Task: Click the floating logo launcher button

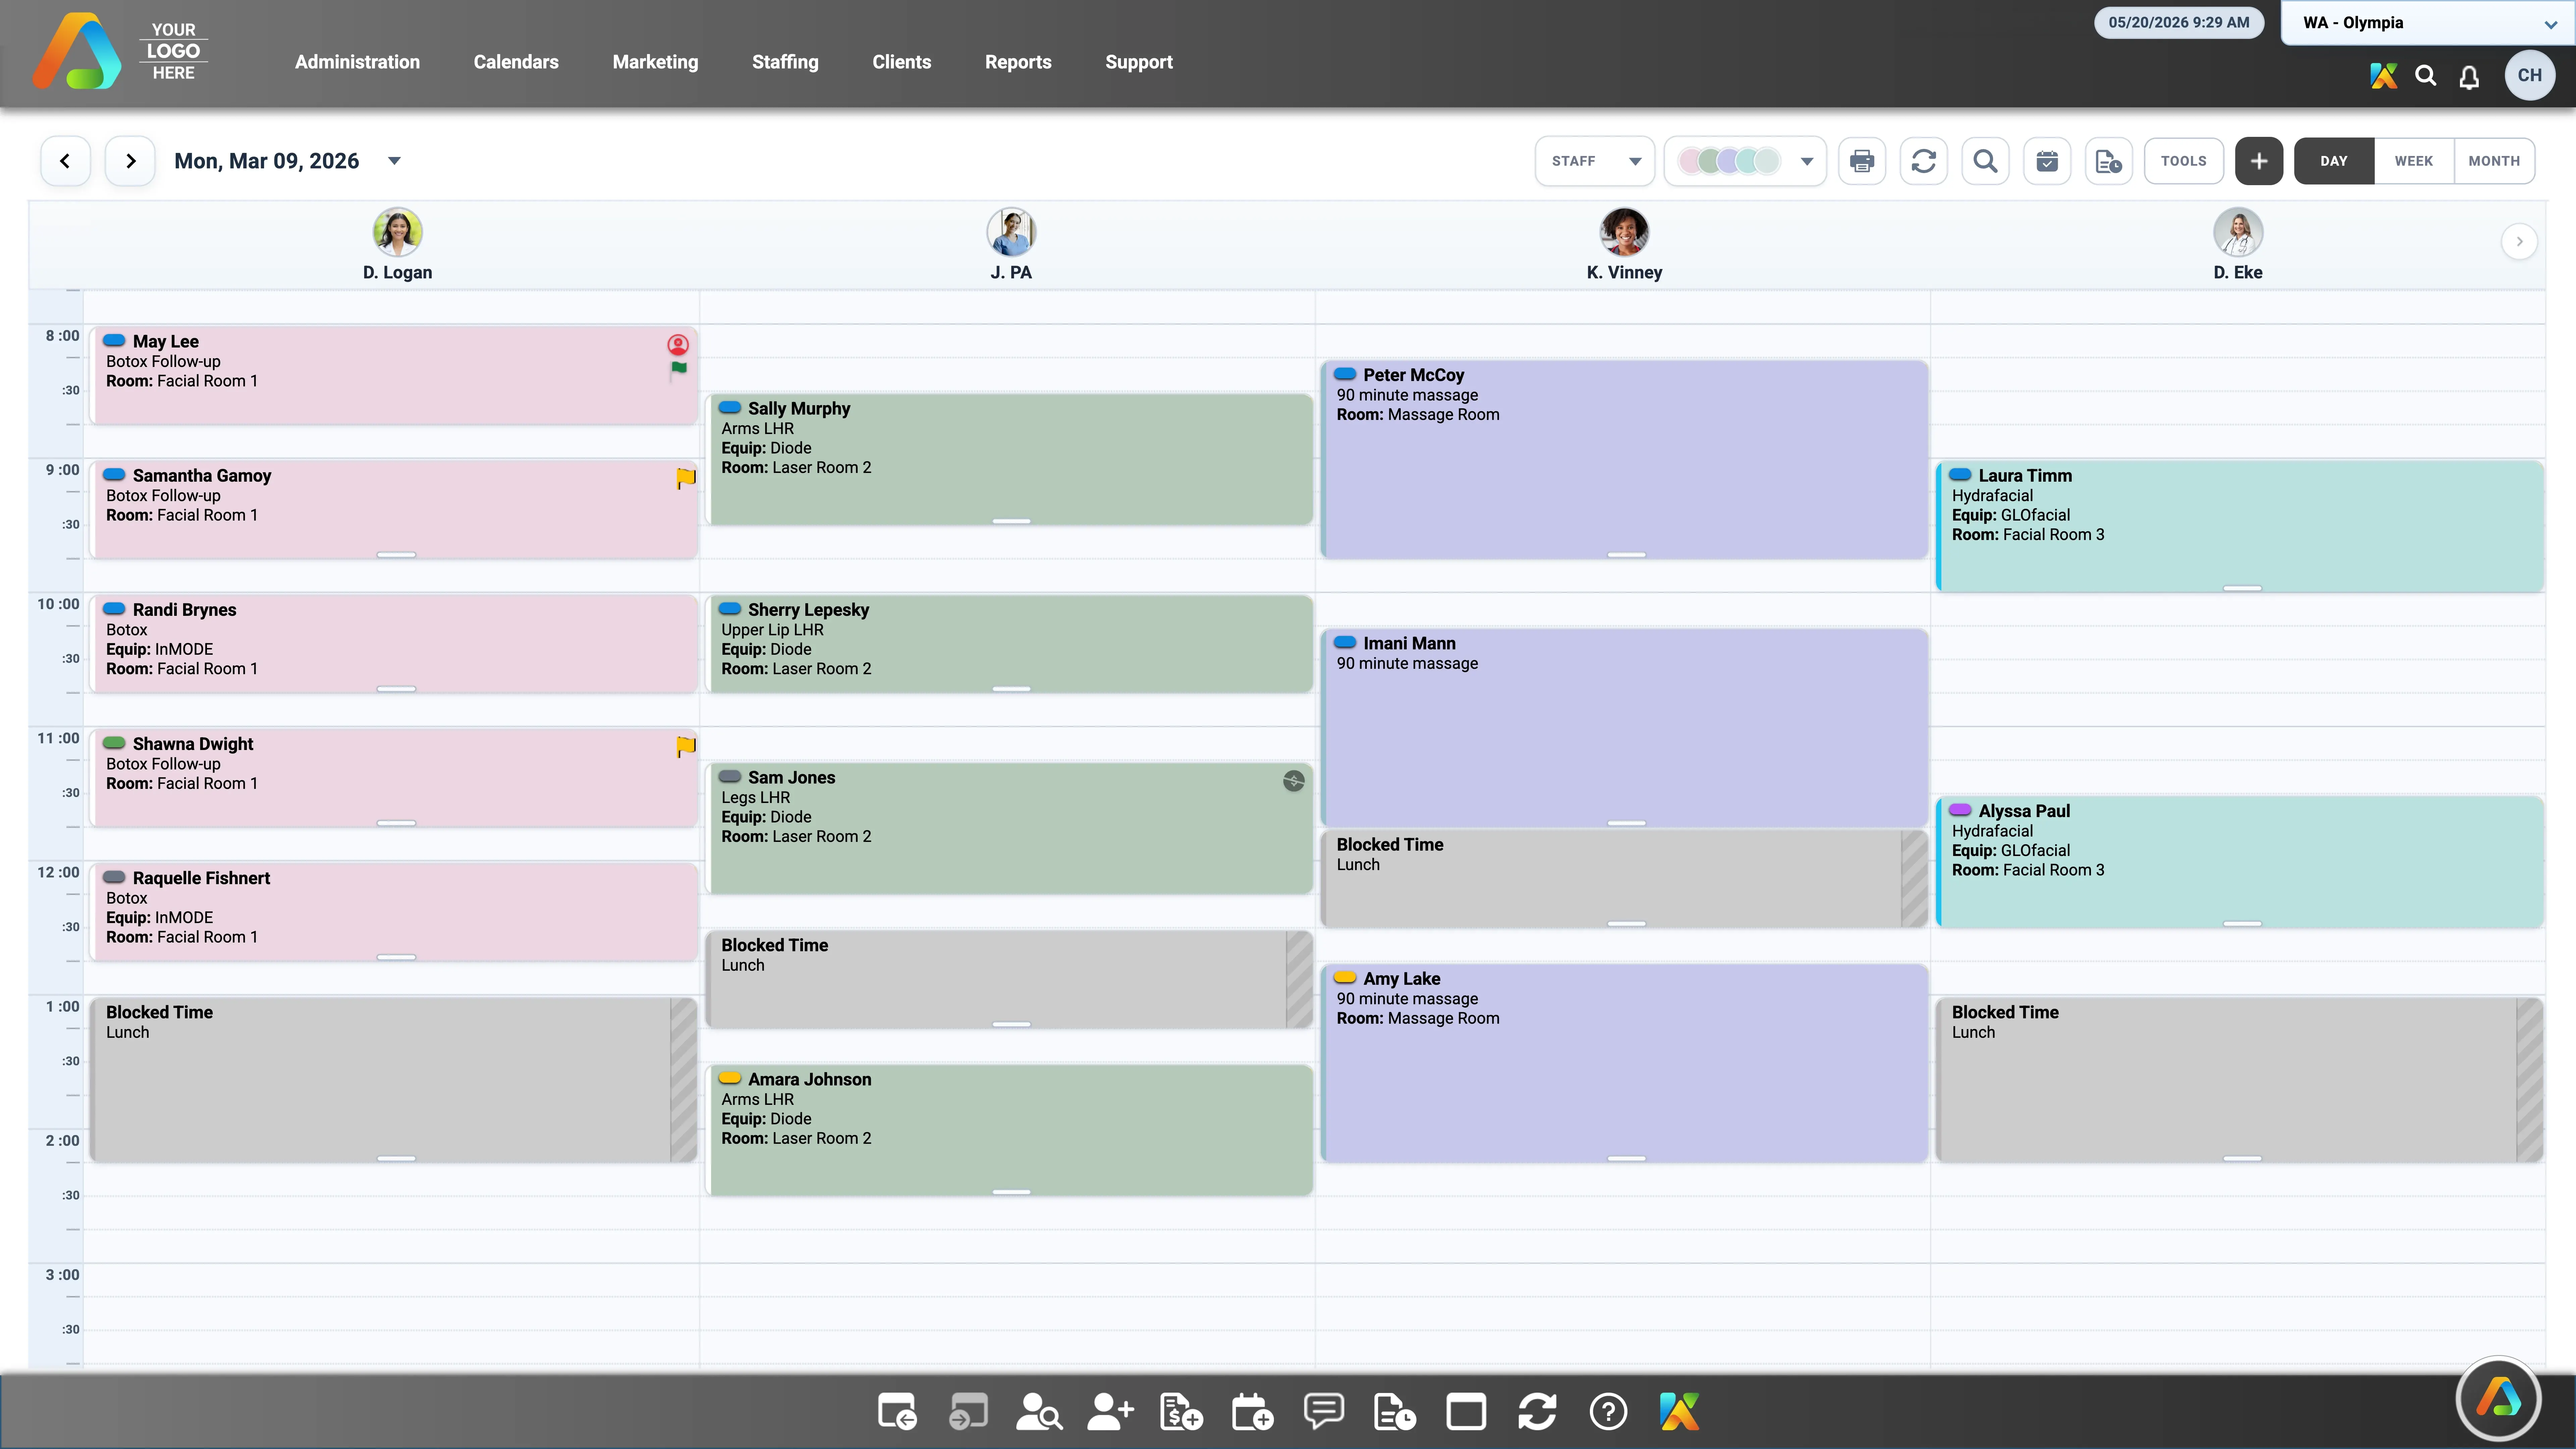Action: tap(2498, 1398)
